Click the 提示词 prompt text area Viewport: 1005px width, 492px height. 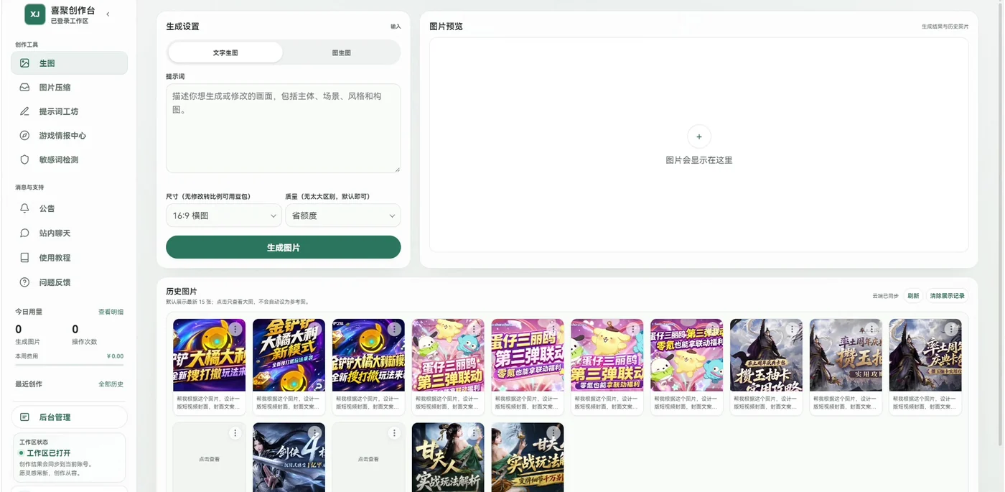coord(283,129)
